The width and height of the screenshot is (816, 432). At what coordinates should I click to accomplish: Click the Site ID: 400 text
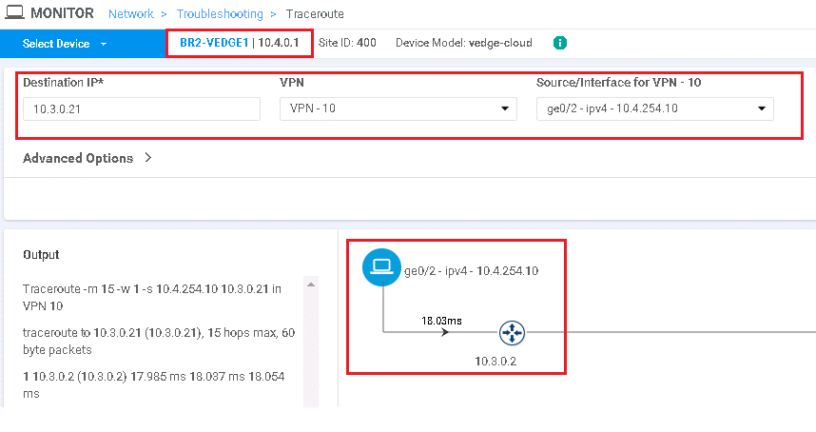(x=347, y=43)
